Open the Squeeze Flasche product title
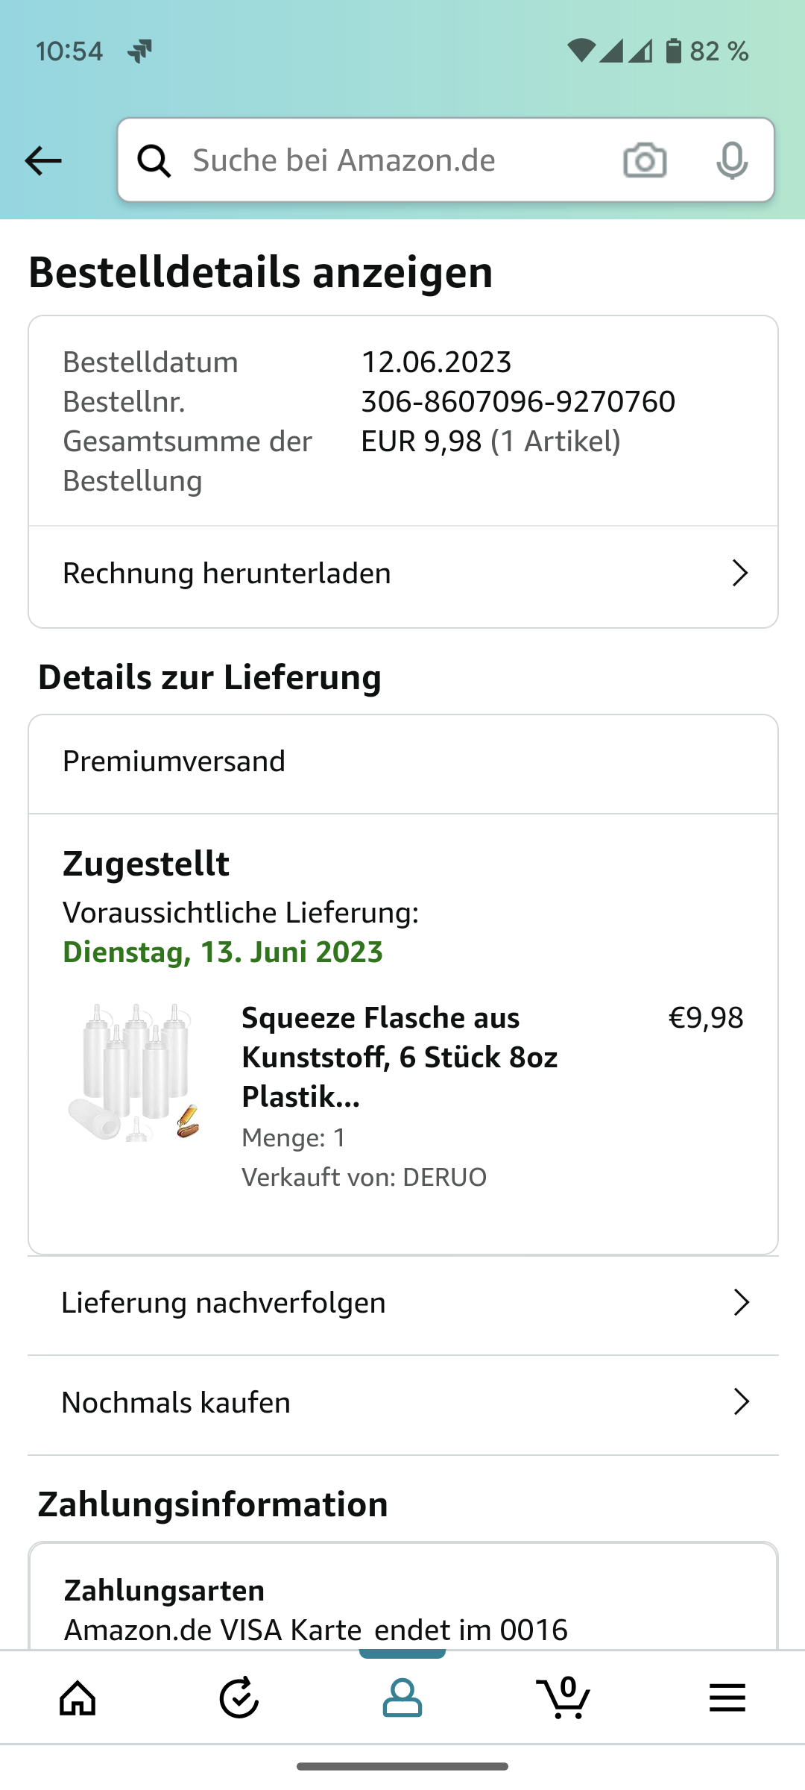The width and height of the screenshot is (805, 1790). click(x=400, y=1057)
